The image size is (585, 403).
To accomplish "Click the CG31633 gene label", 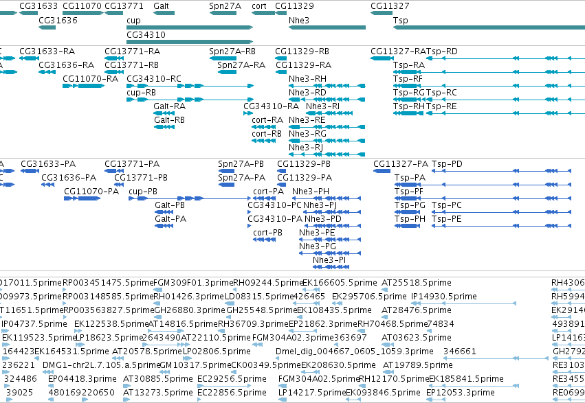I will pyautogui.click(x=38, y=6).
